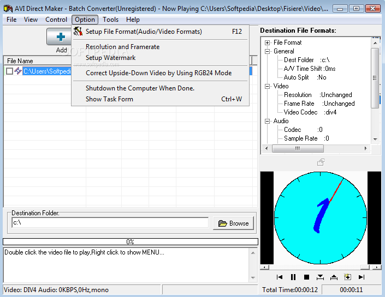The height and width of the screenshot is (297, 385).
Task: Click format tree scroll up arrow
Action: (375, 43)
